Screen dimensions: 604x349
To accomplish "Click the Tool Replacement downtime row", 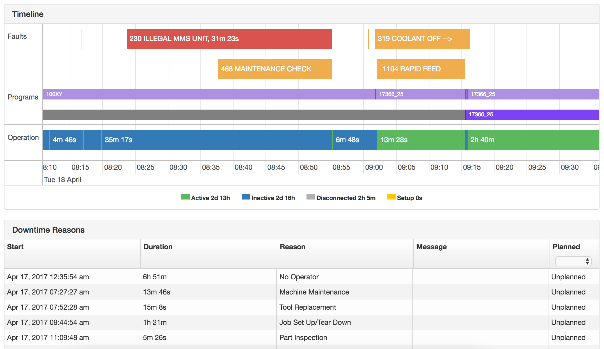I will [x=308, y=307].
